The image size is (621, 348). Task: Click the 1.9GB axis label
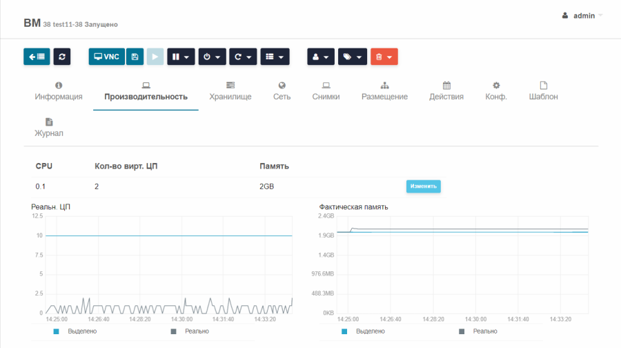(x=326, y=235)
